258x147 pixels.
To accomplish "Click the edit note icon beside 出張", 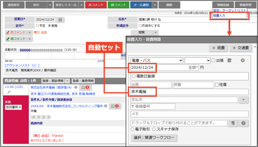I will (229, 60).
